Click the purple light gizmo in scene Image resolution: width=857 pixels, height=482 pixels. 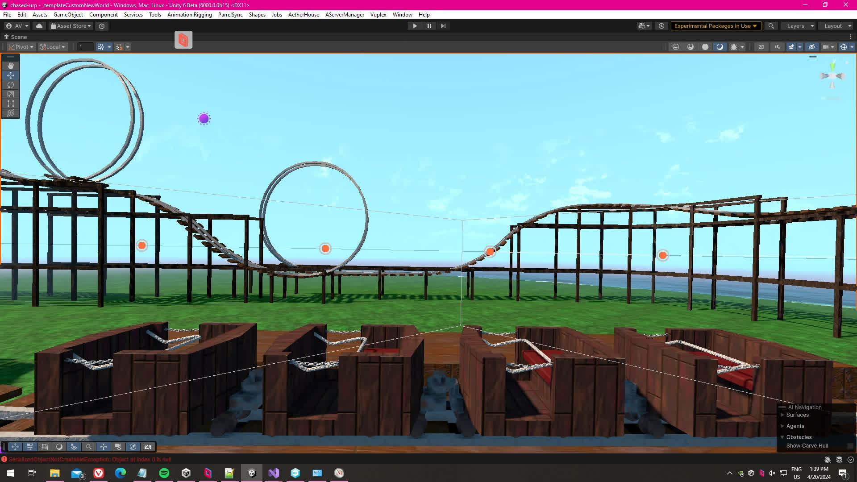[x=204, y=119]
